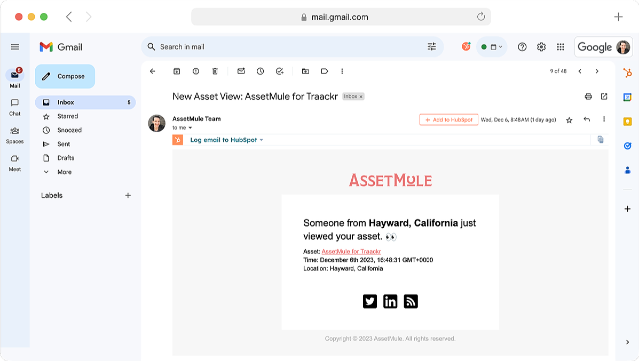Open Google Keep from the sidebar

pyautogui.click(x=628, y=122)
